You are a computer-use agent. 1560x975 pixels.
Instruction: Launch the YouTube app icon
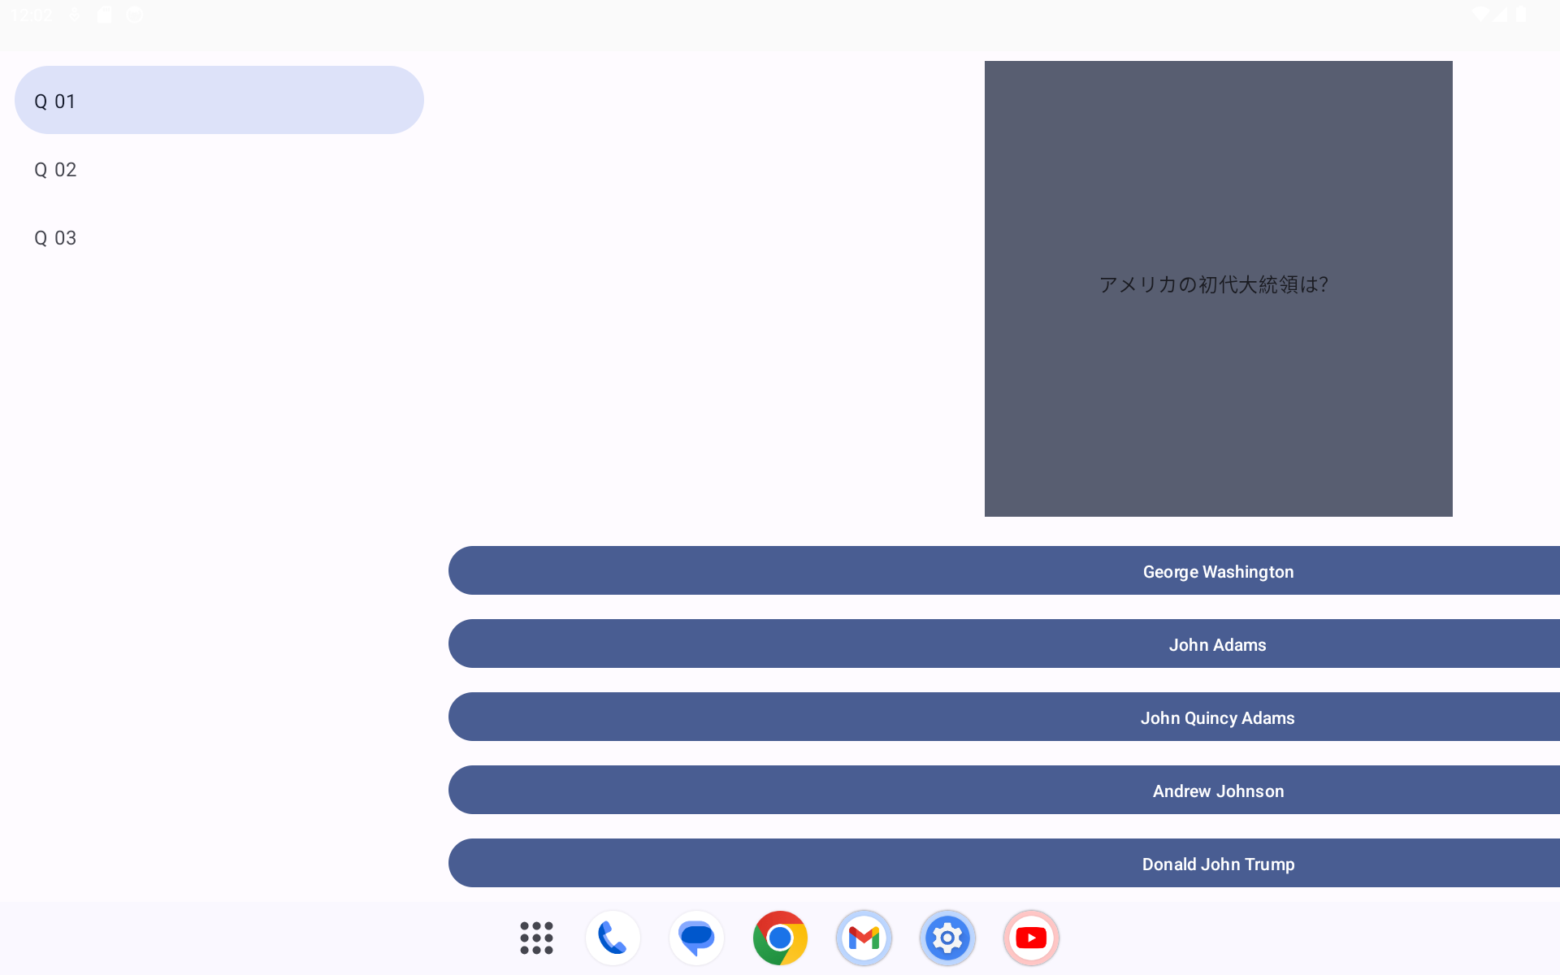point(1031,938)
